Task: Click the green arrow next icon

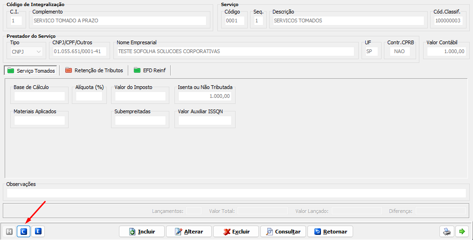Action: point(462,231)
